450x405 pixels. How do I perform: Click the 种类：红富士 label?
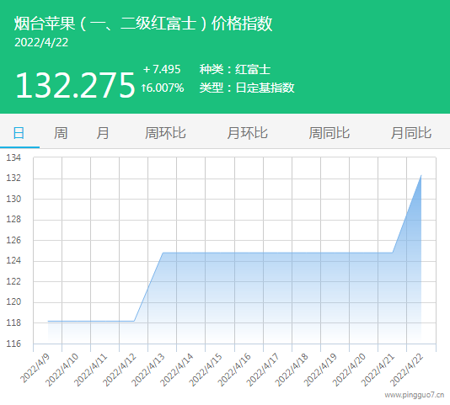click(235, 69)
